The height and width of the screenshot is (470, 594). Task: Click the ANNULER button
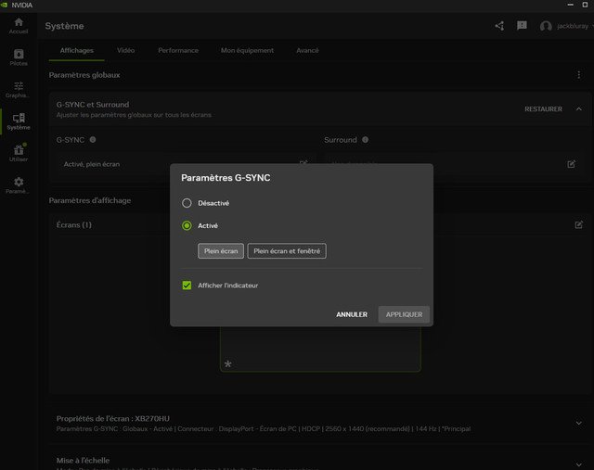coord(352,314)
